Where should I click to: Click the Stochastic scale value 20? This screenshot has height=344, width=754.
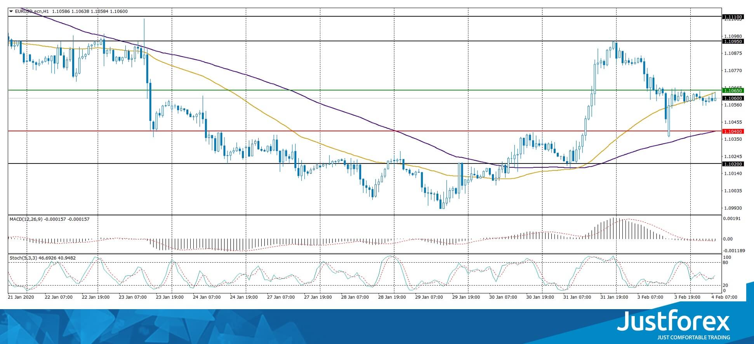pyautogui.click(x=725, y=286)
